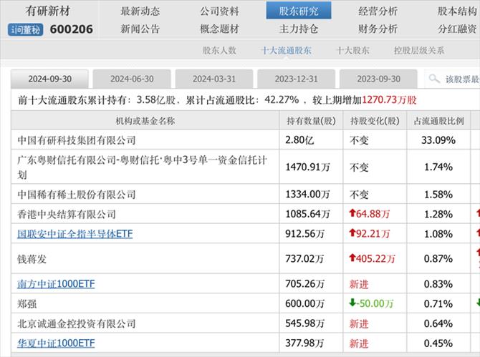
Task: Switch to the 十大流通股东 sub-tab
Action: coord(287,50)
